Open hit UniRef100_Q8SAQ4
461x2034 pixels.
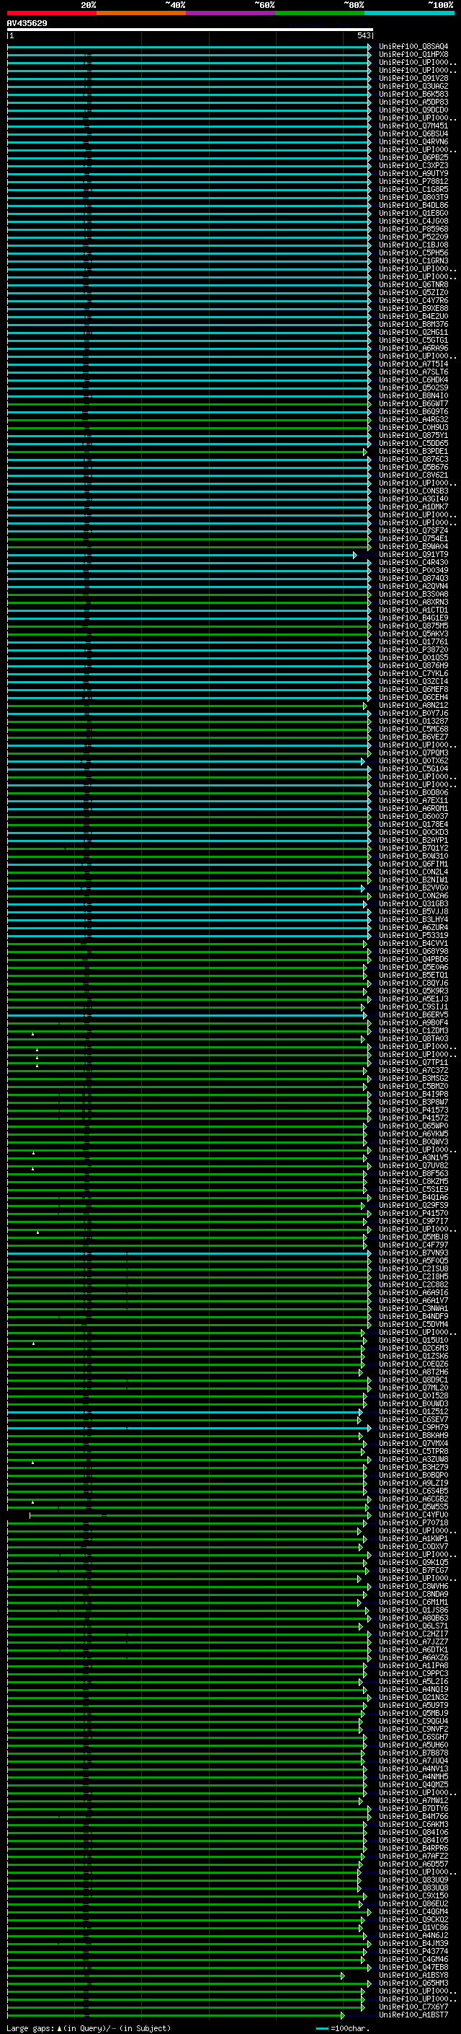point(413,47)
